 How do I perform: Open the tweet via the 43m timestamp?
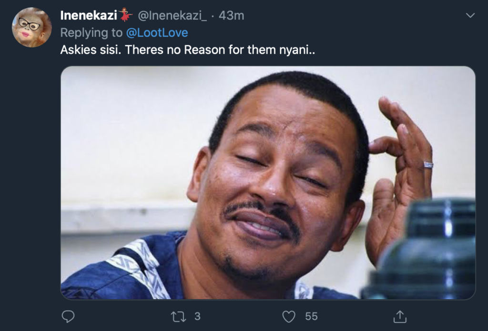[x=231, y=15]
